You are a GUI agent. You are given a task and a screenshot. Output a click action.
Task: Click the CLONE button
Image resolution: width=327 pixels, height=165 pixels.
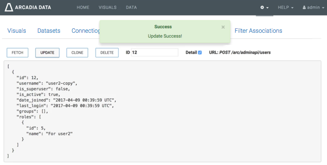(77, 52)
